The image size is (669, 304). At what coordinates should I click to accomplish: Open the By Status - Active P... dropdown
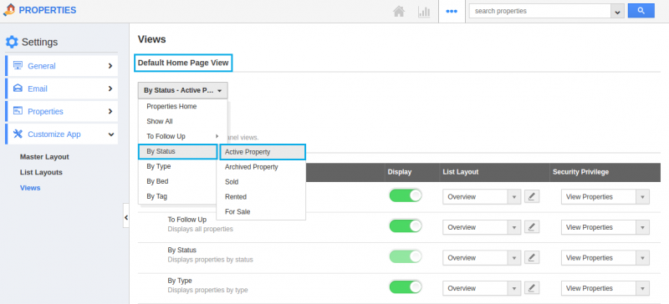pyautogui.click(x=182, y=90)
